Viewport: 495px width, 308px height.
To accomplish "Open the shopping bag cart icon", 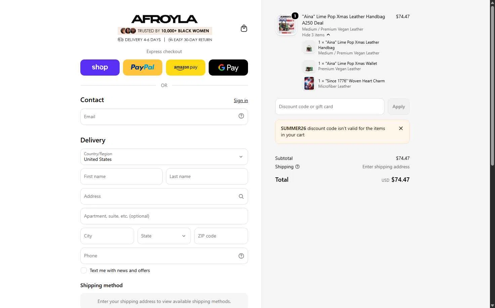I will (x=244, y=29).
